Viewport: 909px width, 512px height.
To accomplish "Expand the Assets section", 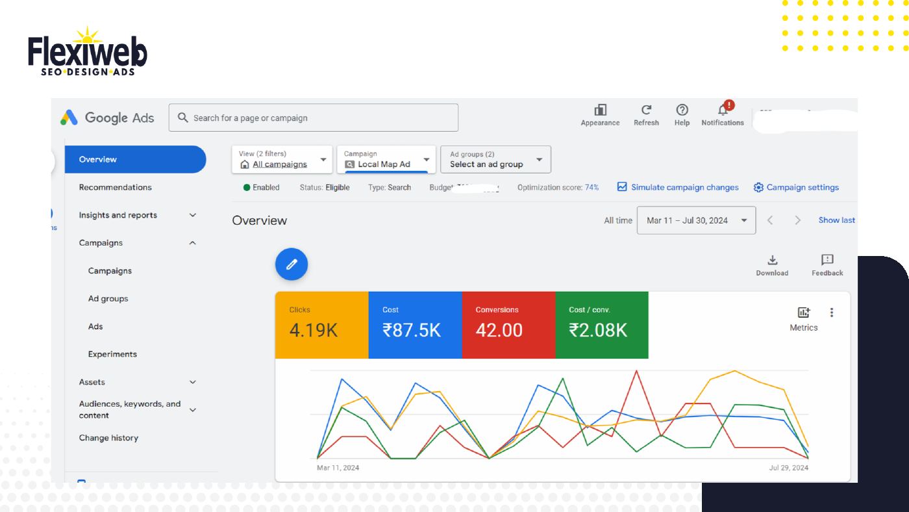I will point(192,382).
